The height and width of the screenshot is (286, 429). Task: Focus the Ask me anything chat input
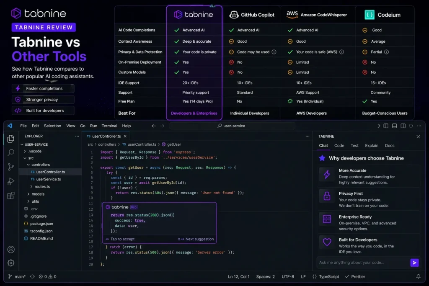(x=363, y=263)
